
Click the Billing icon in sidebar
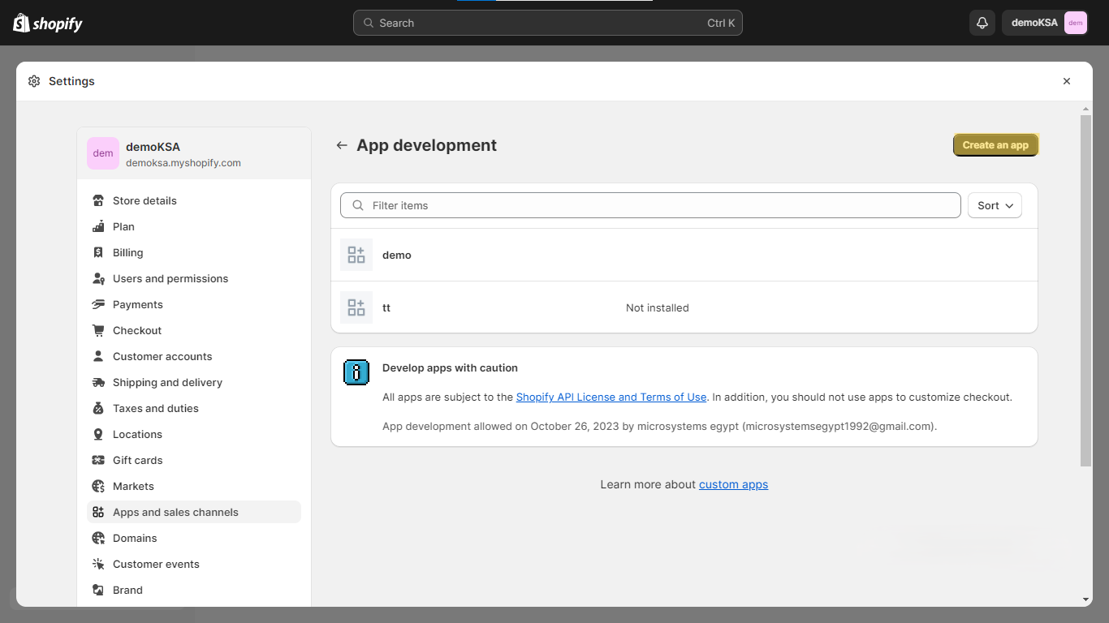pyautogui.click(x=98, y=252)
